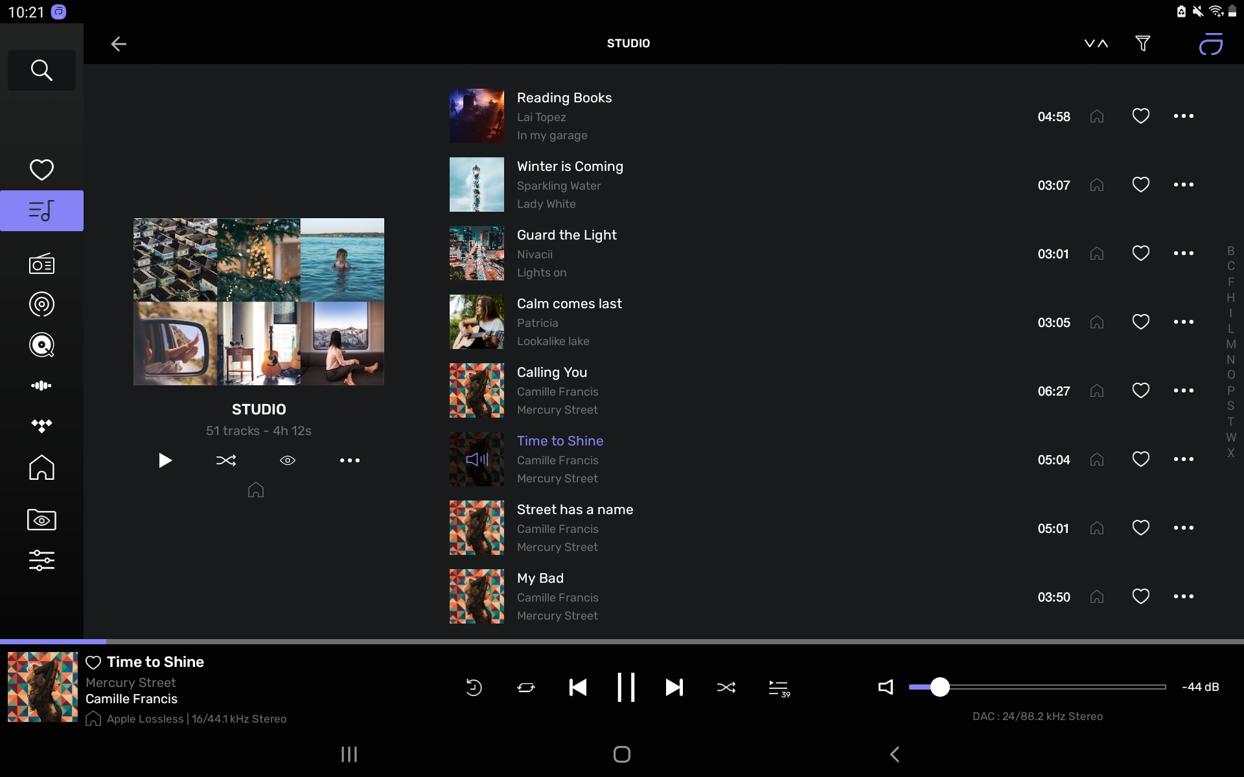Favorite the Reading Books track

tap(1141, 116)
